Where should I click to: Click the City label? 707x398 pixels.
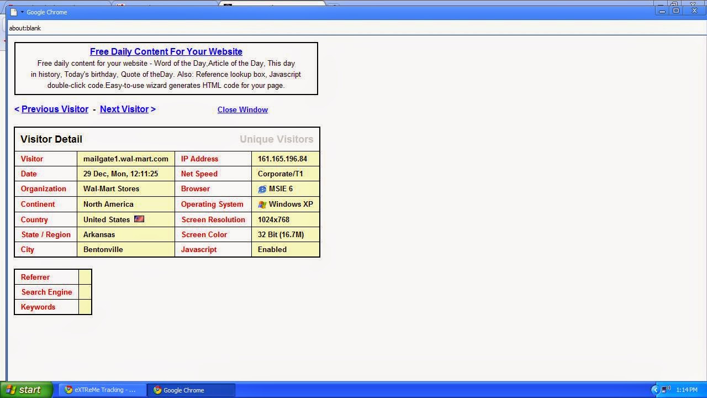(28, 249)
